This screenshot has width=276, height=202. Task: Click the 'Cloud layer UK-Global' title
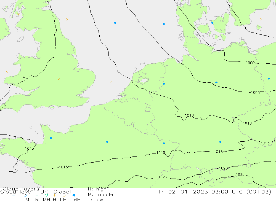pos(36,192)
